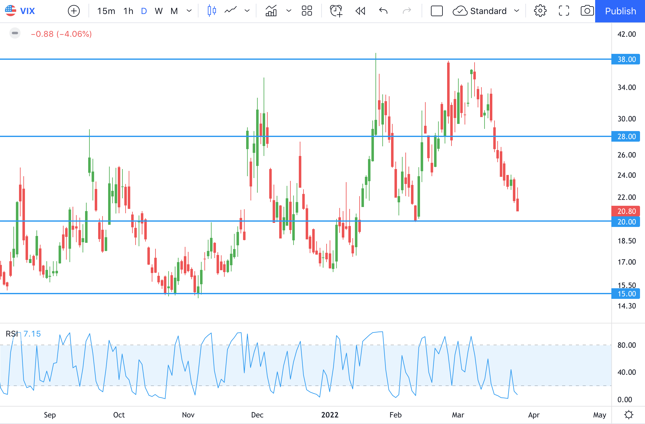Select the 28.00 horizontal line label
The width and height of the screenshot is (645, 424).
626,136
